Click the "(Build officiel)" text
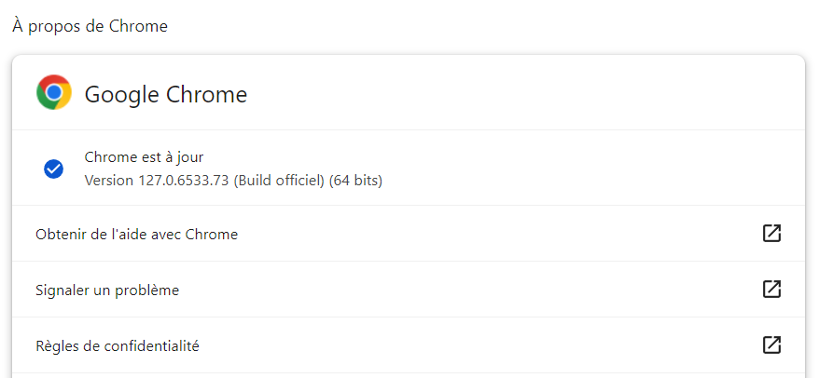 pos(280,180)
